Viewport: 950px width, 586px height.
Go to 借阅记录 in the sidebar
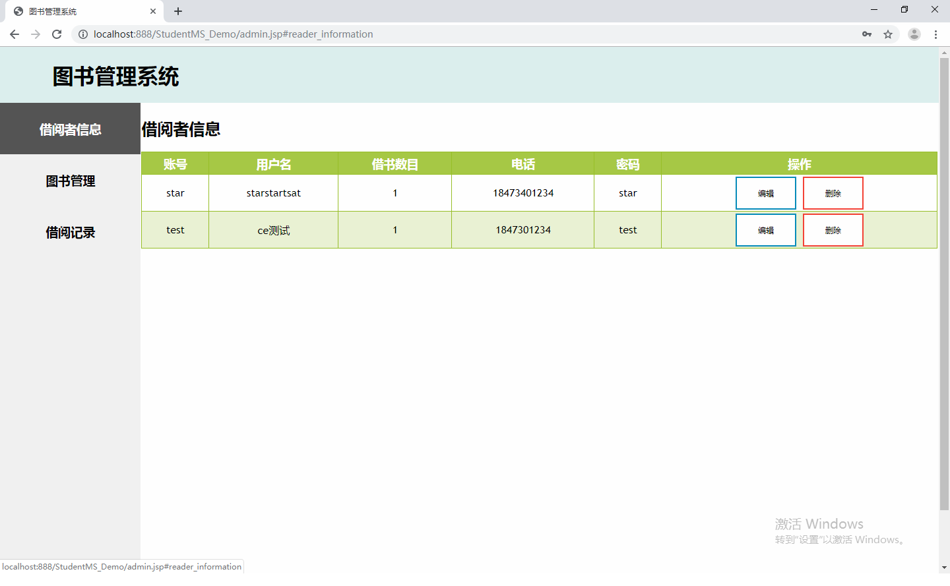(x=70, y=232)
